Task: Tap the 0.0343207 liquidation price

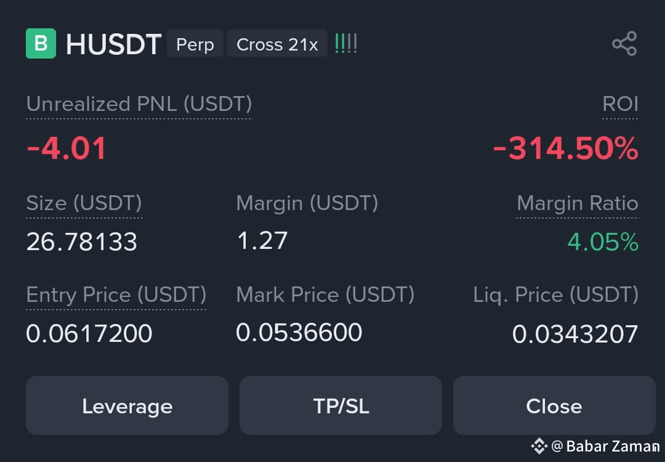Action: (575, 333)
